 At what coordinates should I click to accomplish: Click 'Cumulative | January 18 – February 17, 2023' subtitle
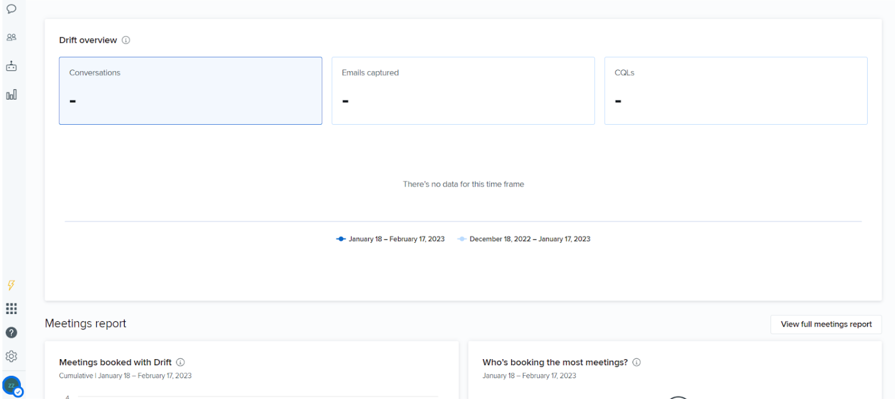(x=125, y=376)
